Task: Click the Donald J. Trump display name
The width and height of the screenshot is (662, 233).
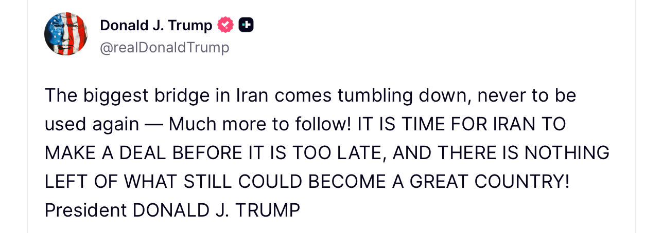Action: click(x=155, y=25)
